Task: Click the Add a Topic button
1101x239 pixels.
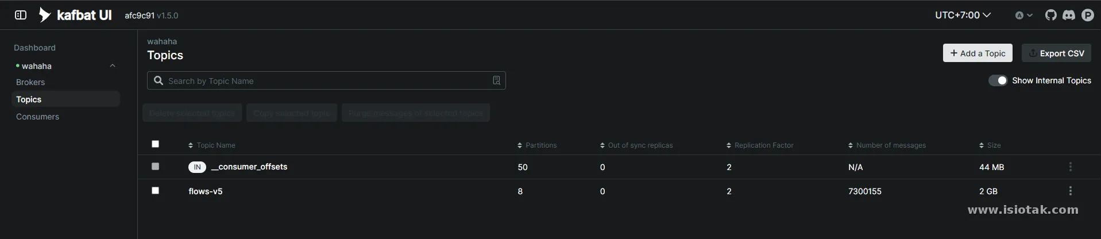Action: (978, 53)
